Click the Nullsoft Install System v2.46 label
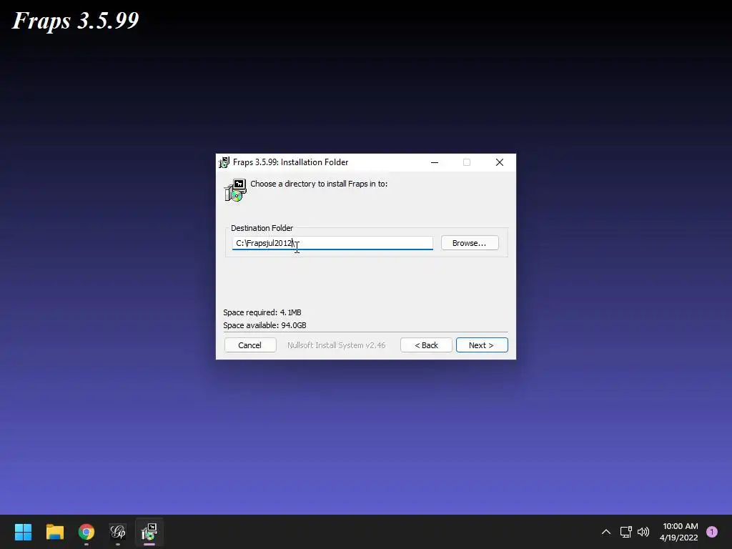Viewport: 732px width, 549px height. pos(336,345)
